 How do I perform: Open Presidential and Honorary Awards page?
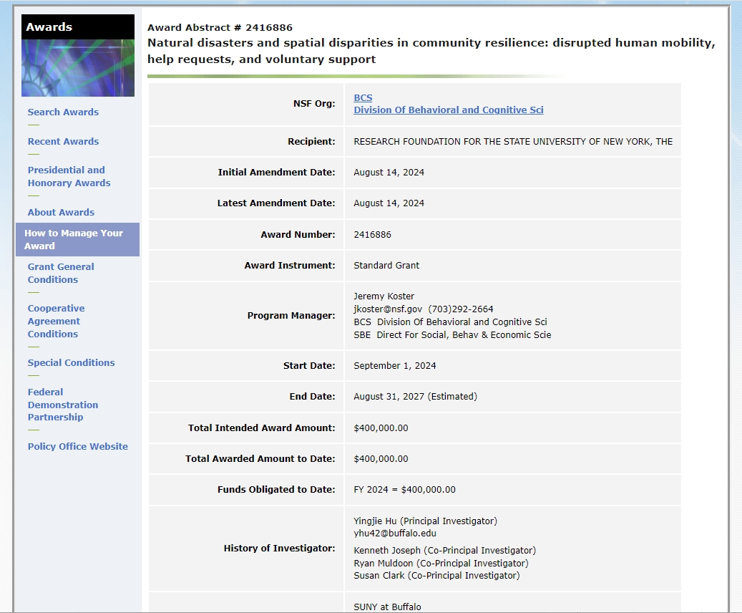coord(69,177)
